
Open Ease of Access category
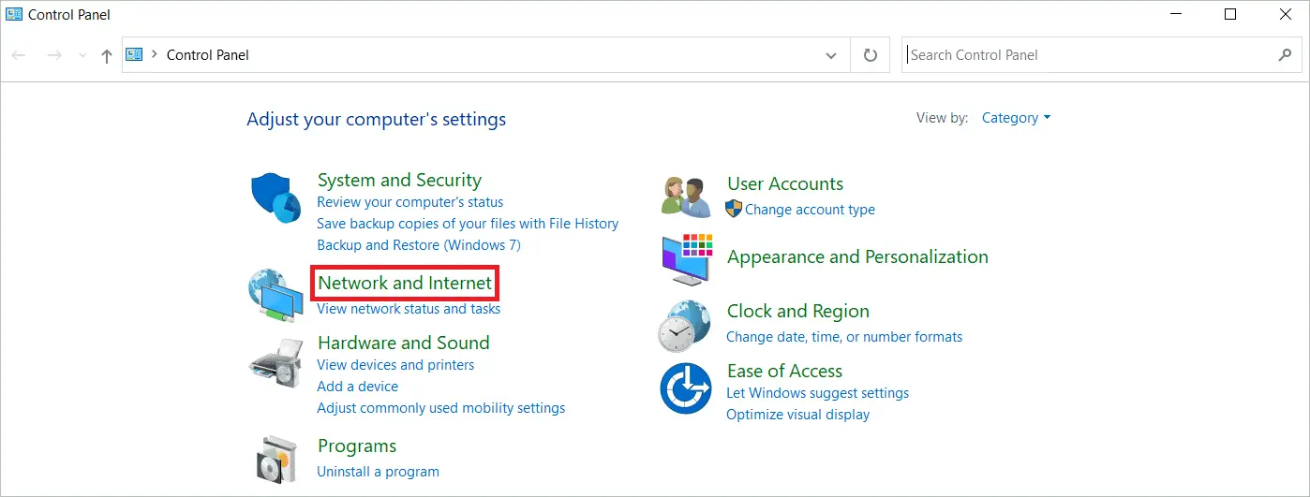pos(784,371)
